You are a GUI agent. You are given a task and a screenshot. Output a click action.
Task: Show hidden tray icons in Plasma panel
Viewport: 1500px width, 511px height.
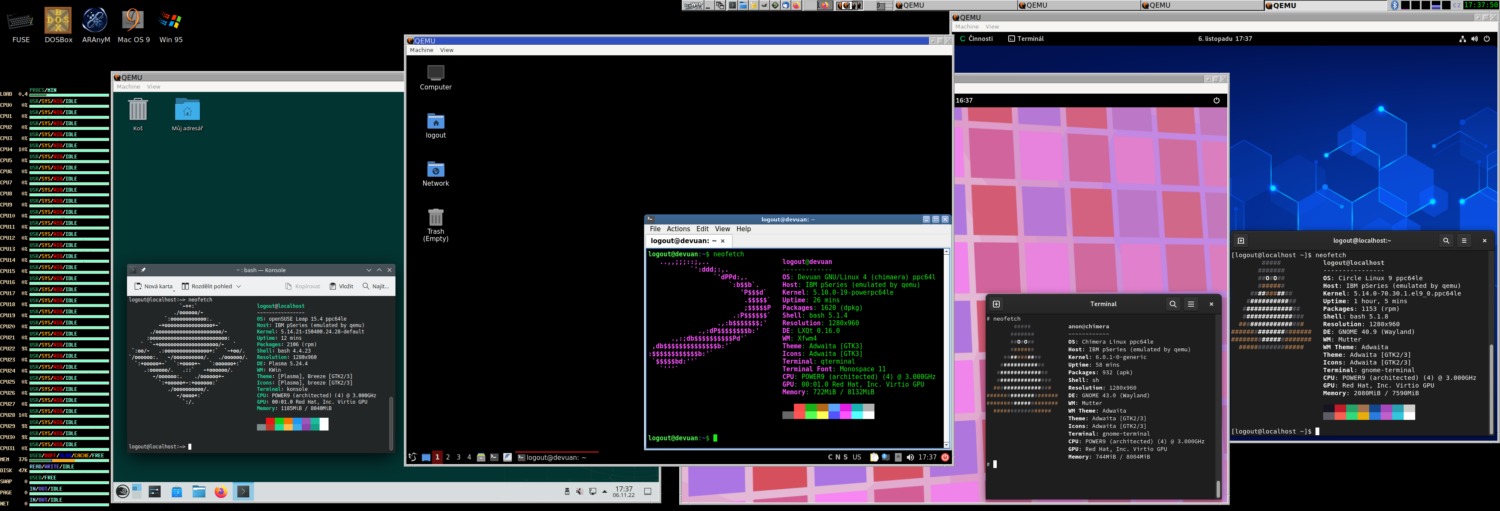coord(604,492)
